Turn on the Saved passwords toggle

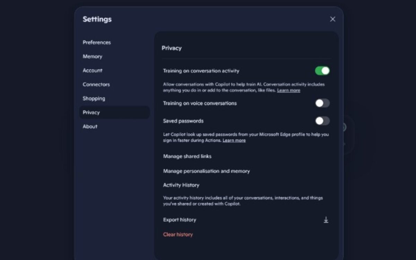(322, 121)
